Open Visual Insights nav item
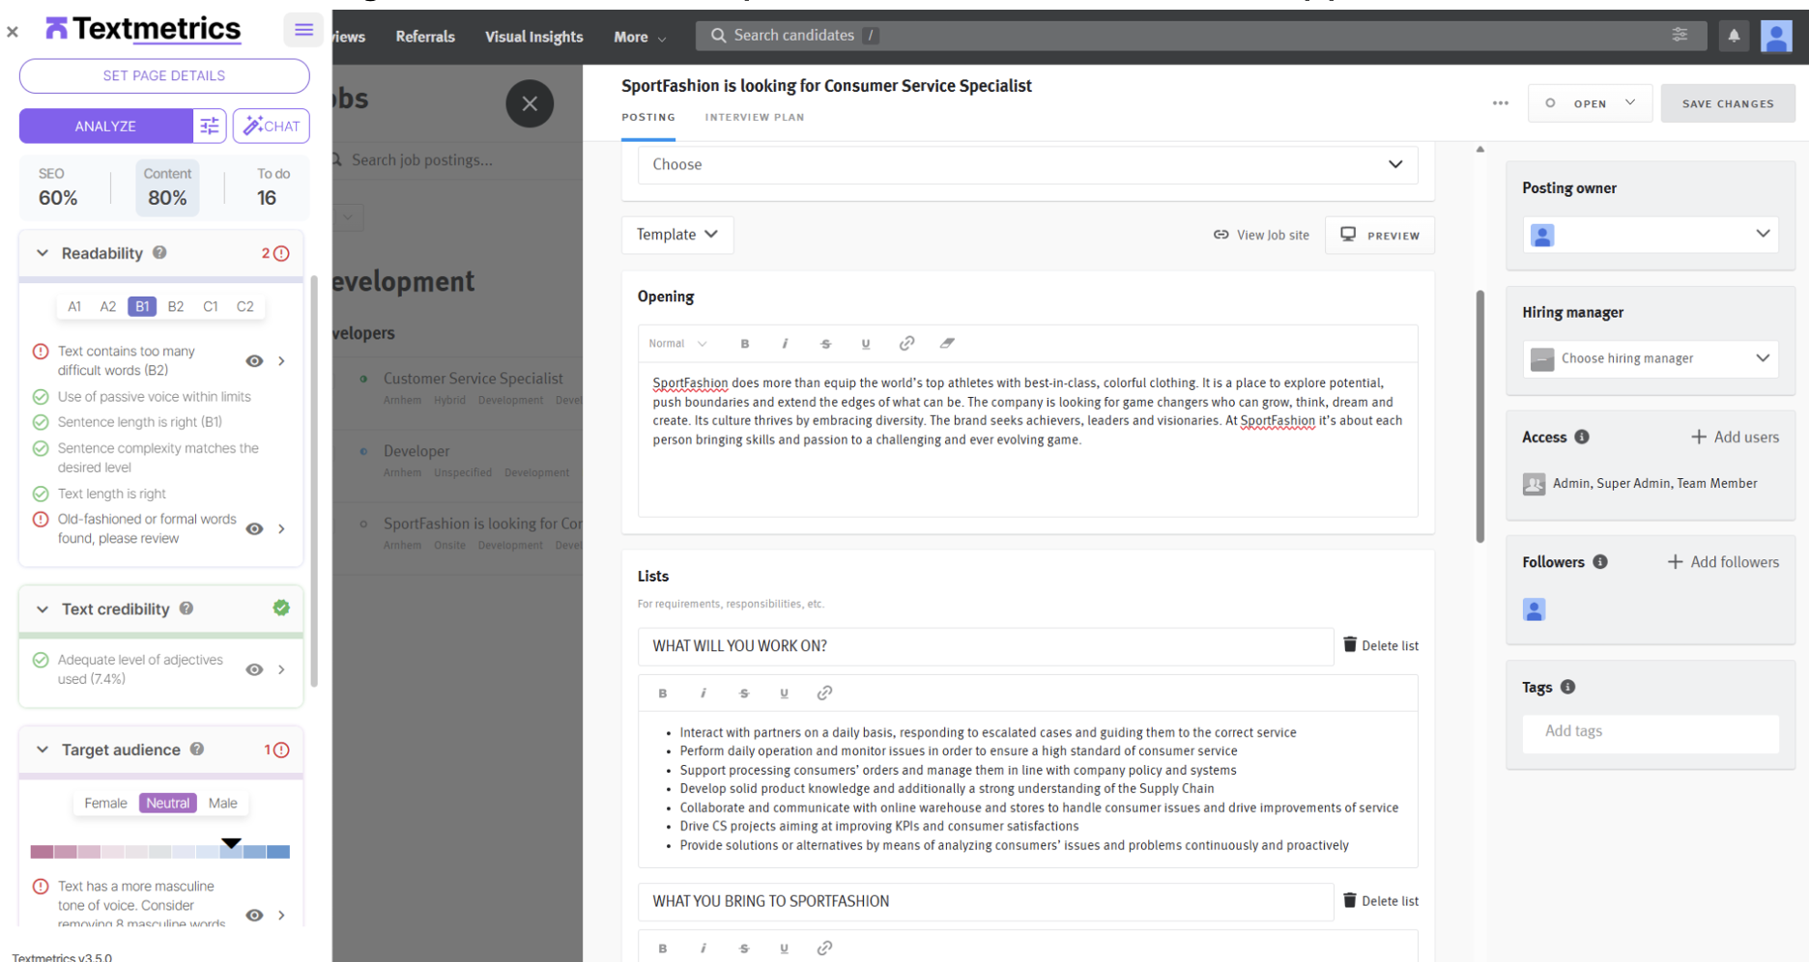 [x=534, y=37]
